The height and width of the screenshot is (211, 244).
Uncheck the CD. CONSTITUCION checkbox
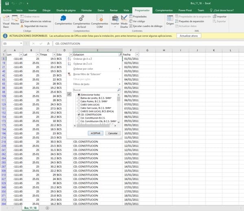click(79, 115)
